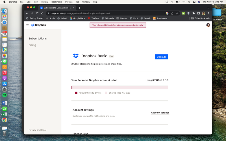This screenshot has height=141, width=226.
Task: Open the Other Bookmarks folder
Action: (x=201, y=18)
